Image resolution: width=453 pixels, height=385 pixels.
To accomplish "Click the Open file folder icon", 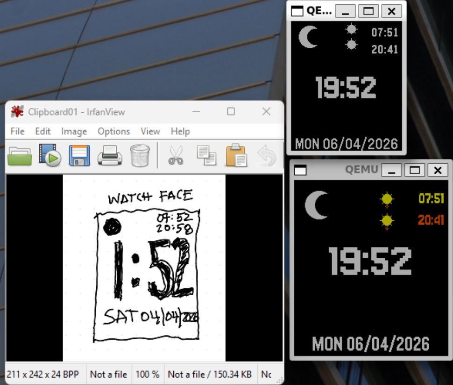I will pos(20,156).
